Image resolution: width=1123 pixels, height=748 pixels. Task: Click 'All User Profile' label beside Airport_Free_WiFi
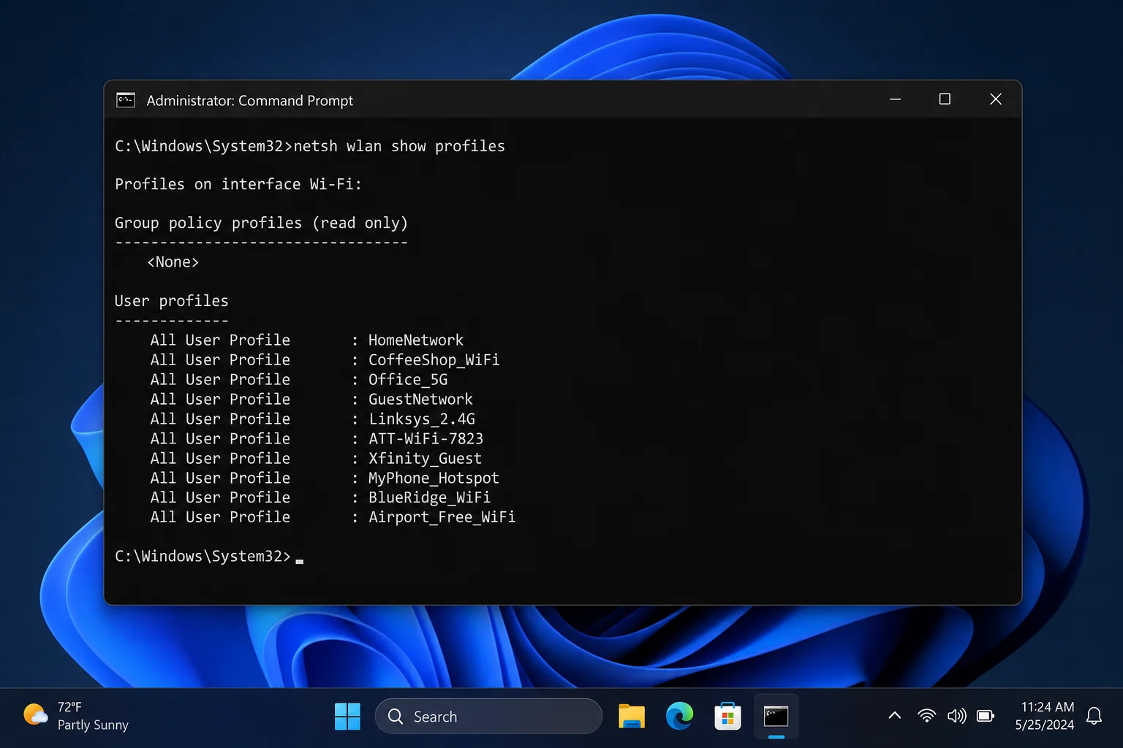coord(220,517)
